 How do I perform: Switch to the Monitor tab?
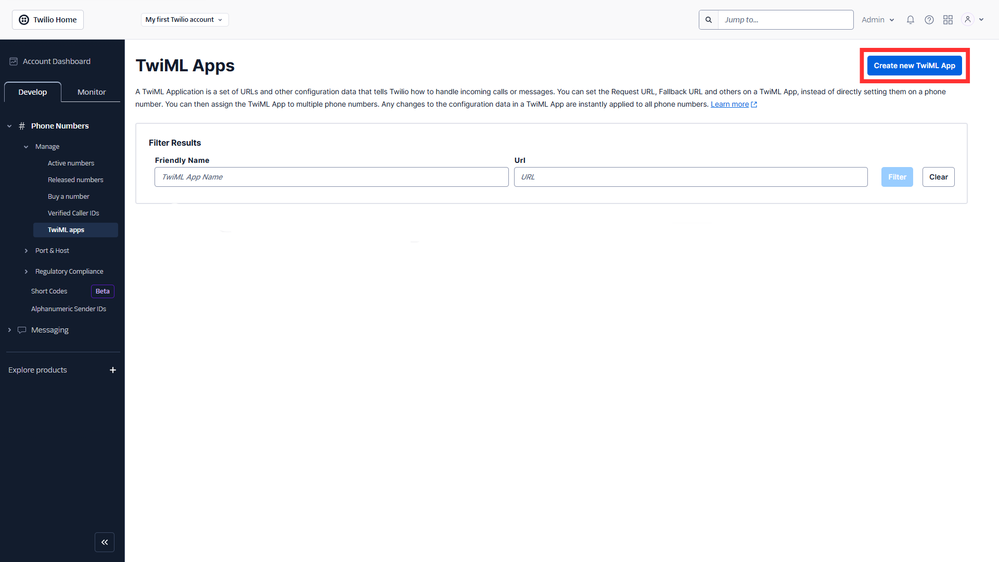click(x=91, y=92)
